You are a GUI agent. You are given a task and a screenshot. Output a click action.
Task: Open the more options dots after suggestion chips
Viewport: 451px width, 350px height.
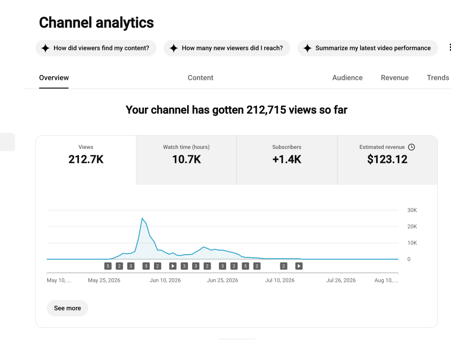[x=450, y=48]
